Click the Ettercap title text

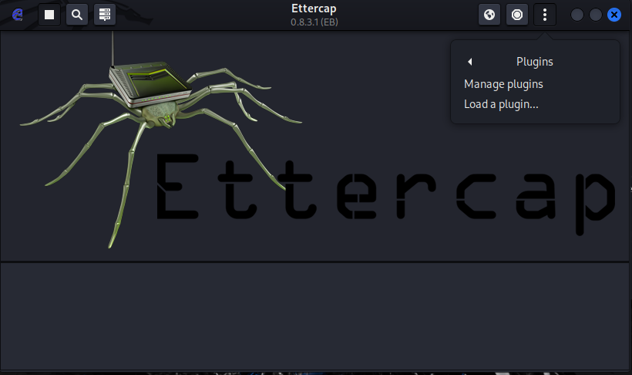314,8
